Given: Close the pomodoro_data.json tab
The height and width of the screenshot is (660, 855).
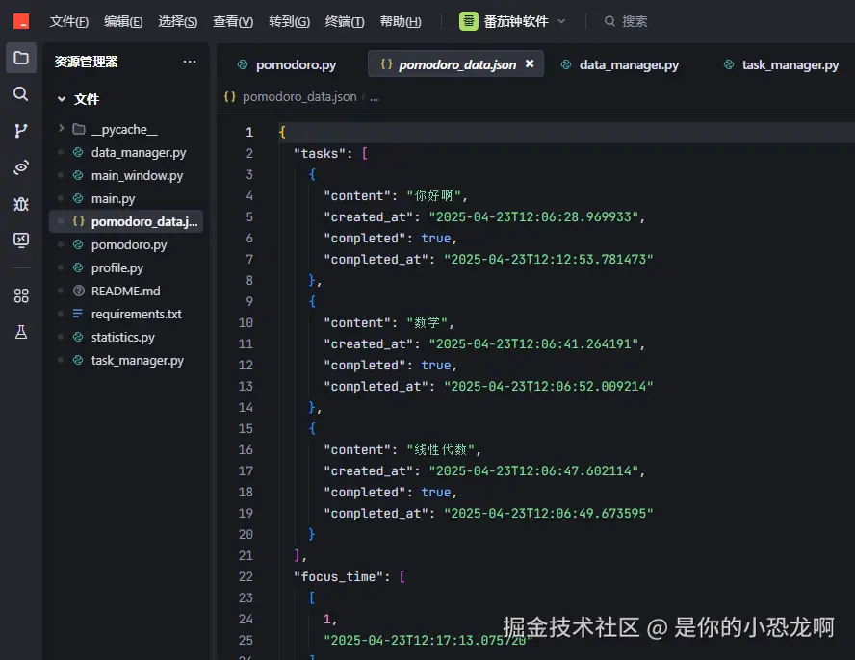Looking at the screenshot, I should tap(530, 63).
